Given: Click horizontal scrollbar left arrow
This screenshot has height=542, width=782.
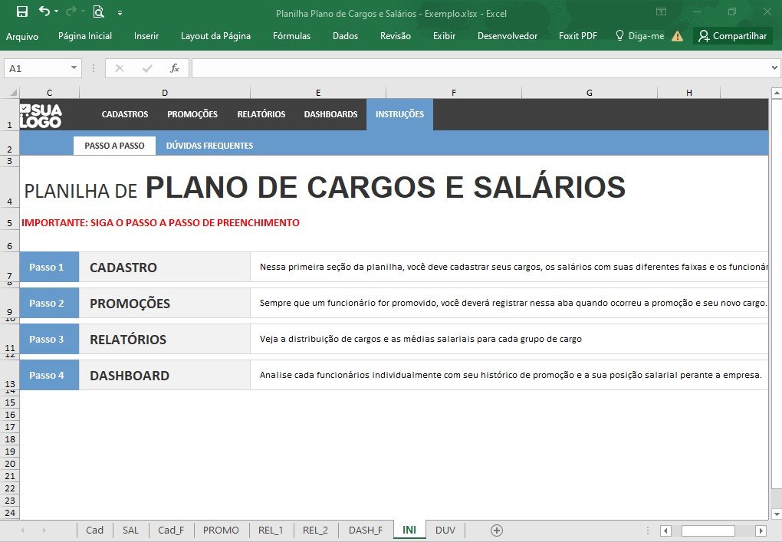Looking at the screenshot, I should click(x=665, y=531).
